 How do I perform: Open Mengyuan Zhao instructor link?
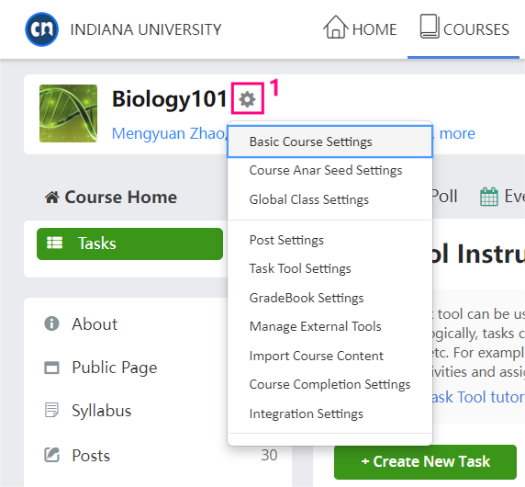[x=170, y=133]
